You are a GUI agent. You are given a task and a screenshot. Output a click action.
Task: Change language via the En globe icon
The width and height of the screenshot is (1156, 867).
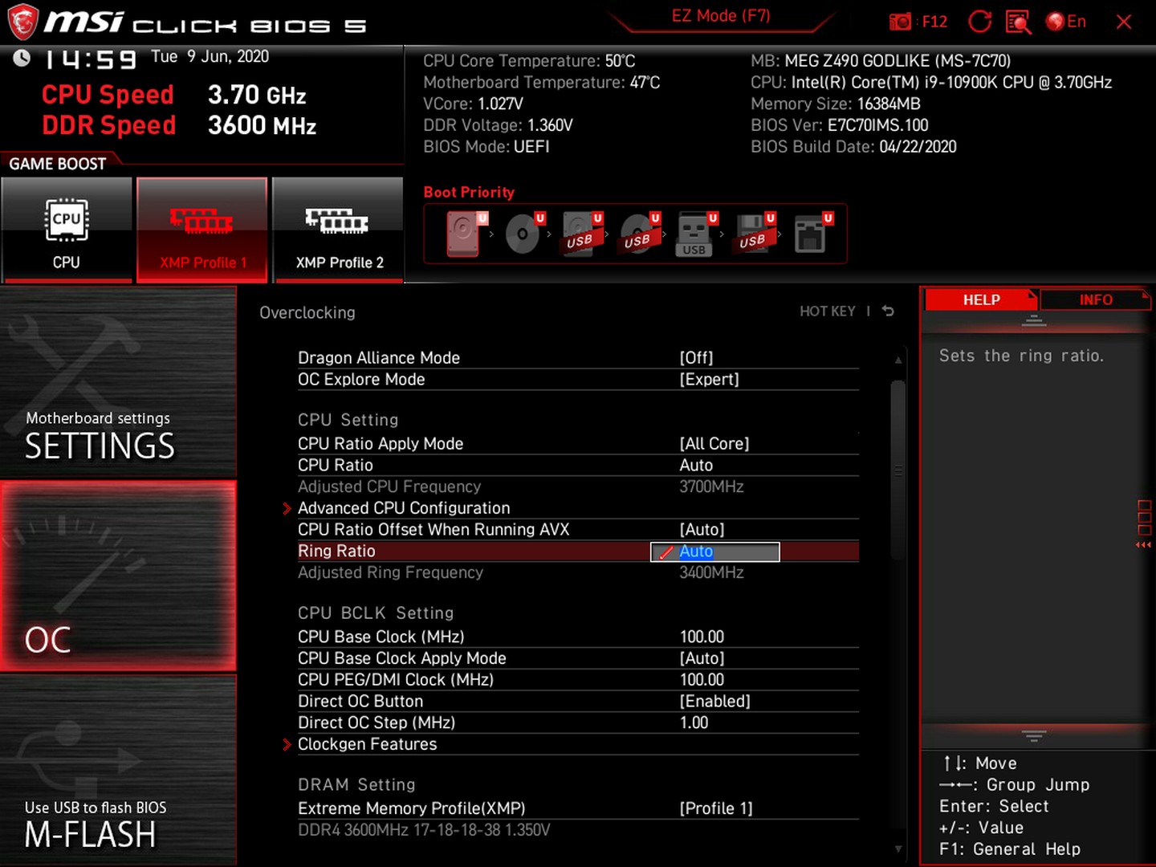point(1066,22)
